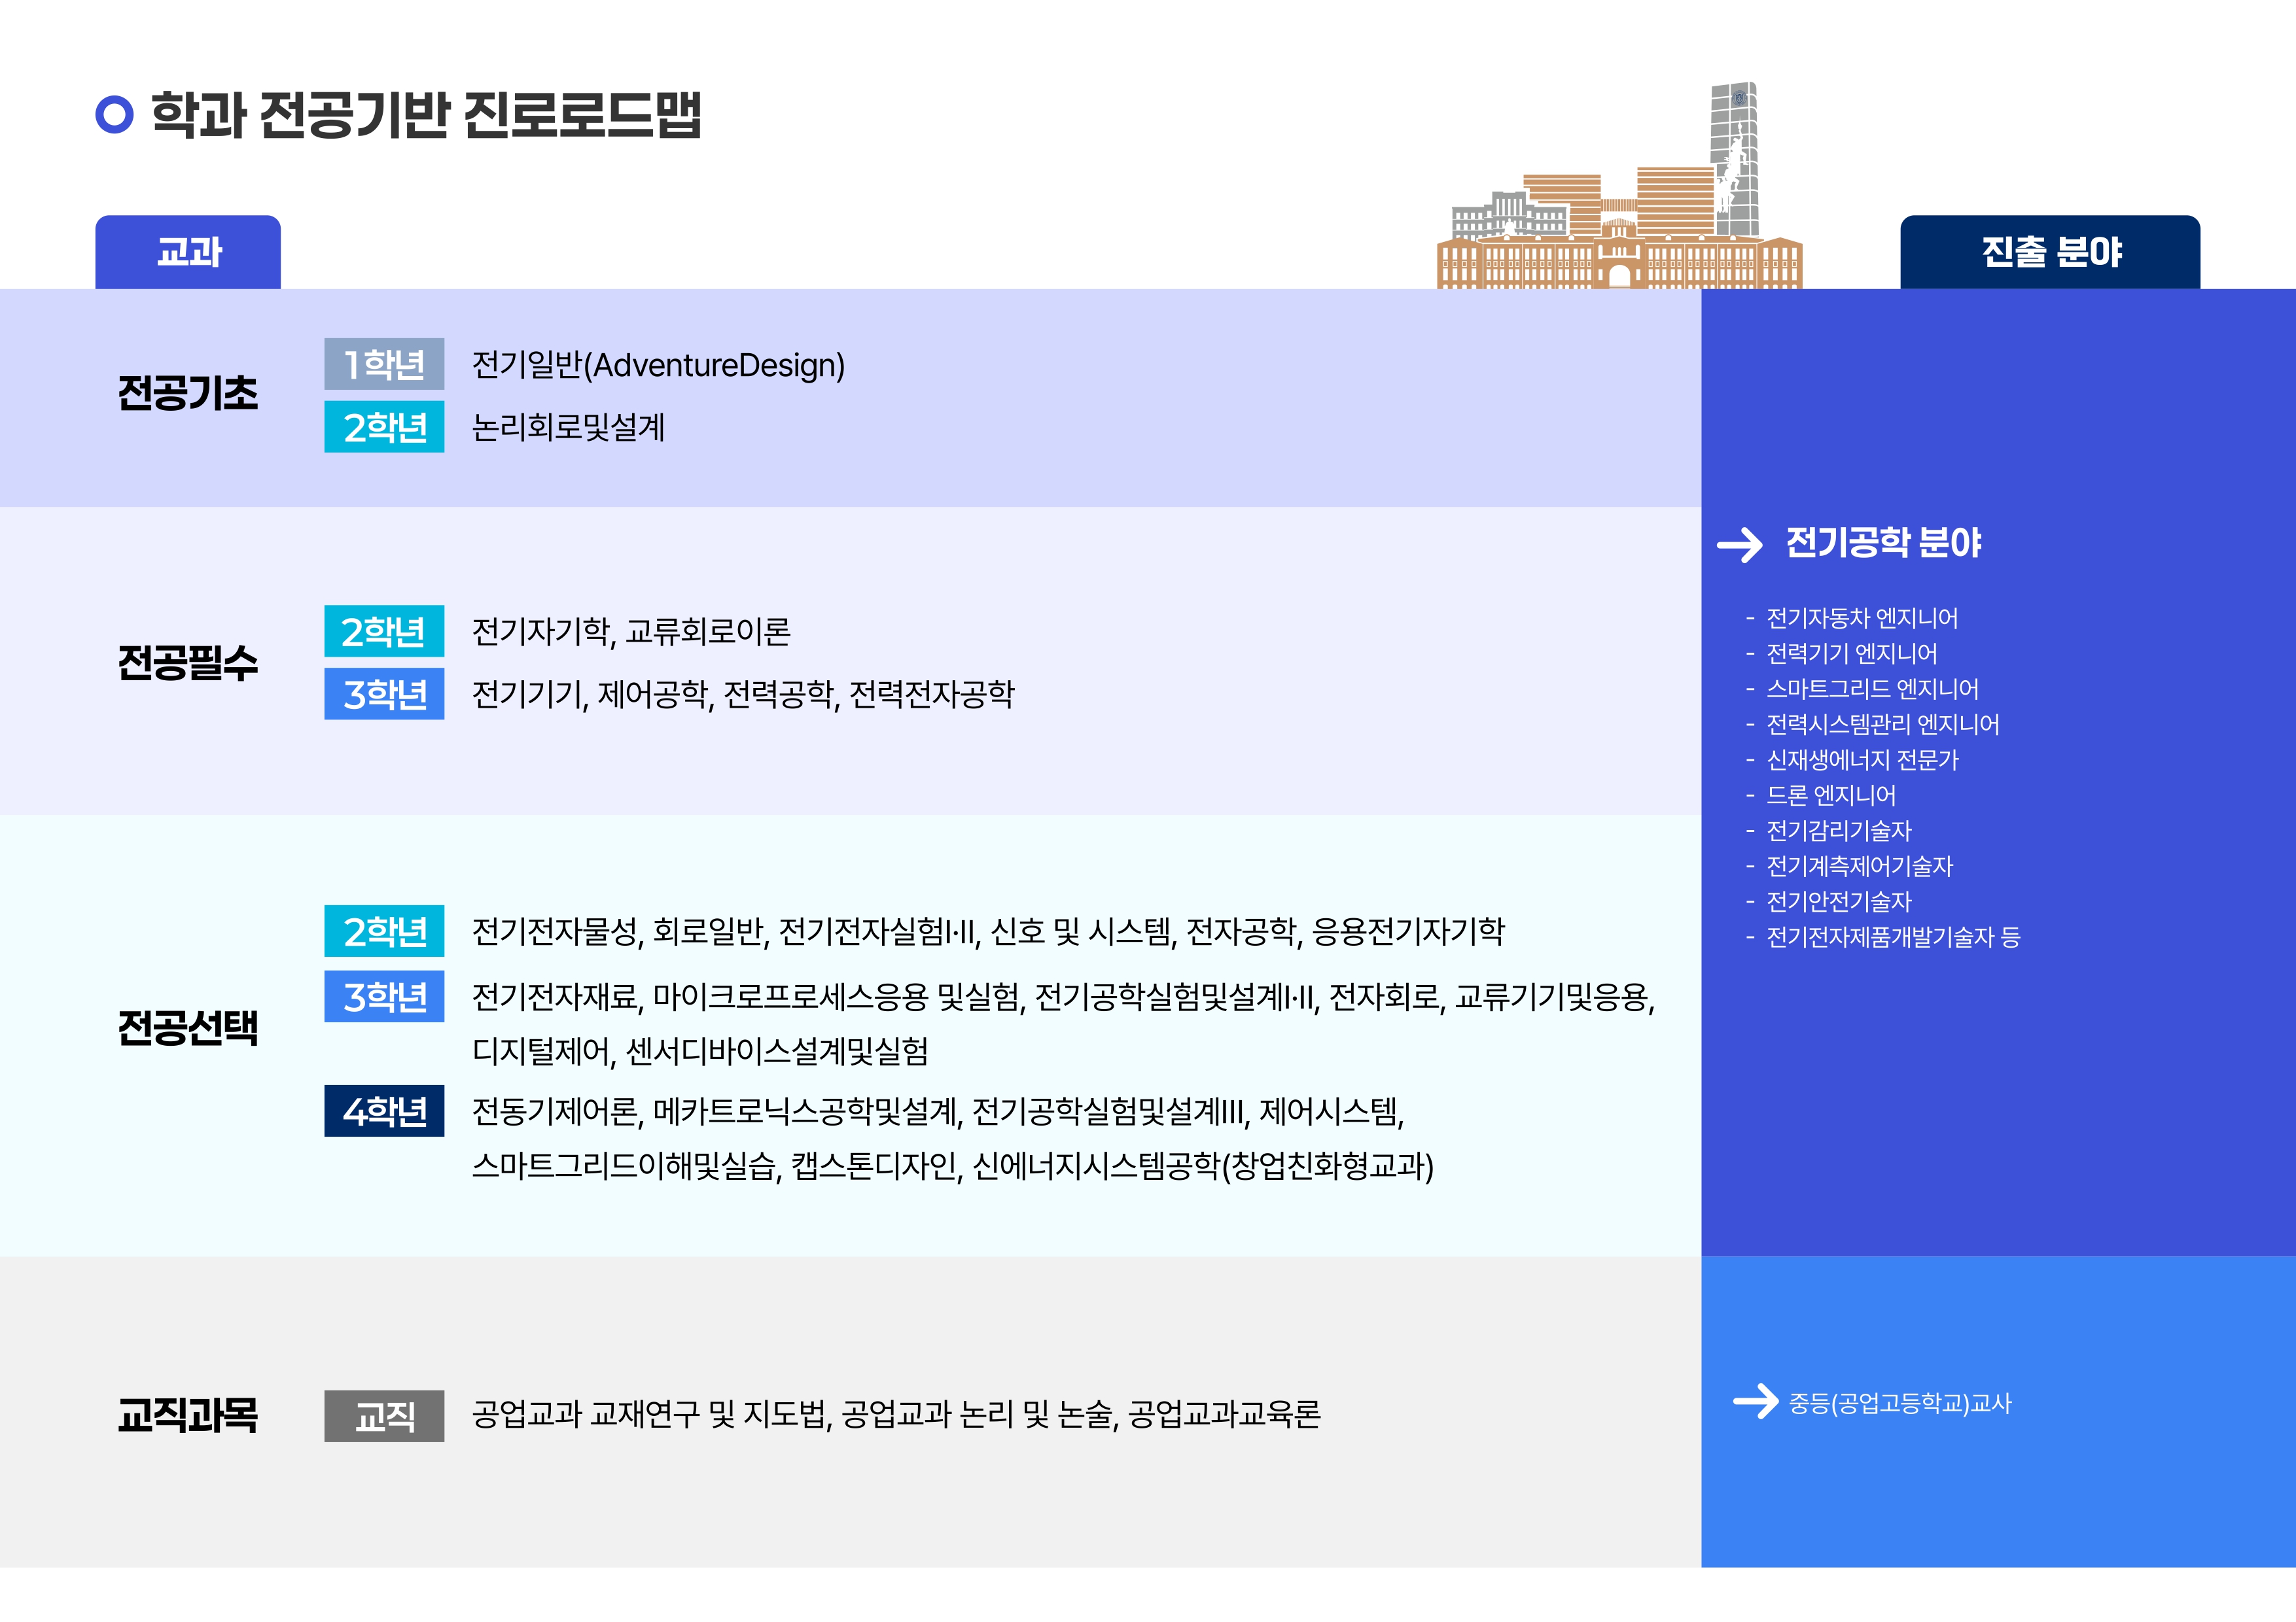Click the 1학년 badge in 전공기초
The width and height of the screenshot is (2296, 1622).
click(384, 364)
